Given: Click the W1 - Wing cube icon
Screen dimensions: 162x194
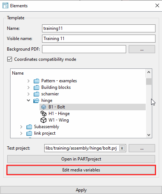Looking at the screenshot, I should (x=43, y=120).
